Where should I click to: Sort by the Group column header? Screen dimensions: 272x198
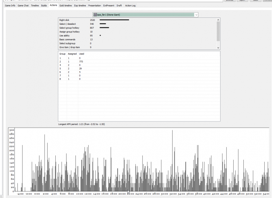[x=62, y=54]
